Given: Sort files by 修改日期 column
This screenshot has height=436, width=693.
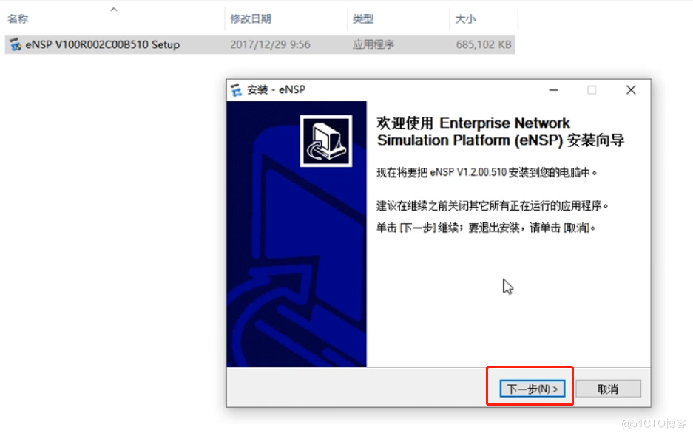Looking at the screenshot, I should [x=251, y=18].
